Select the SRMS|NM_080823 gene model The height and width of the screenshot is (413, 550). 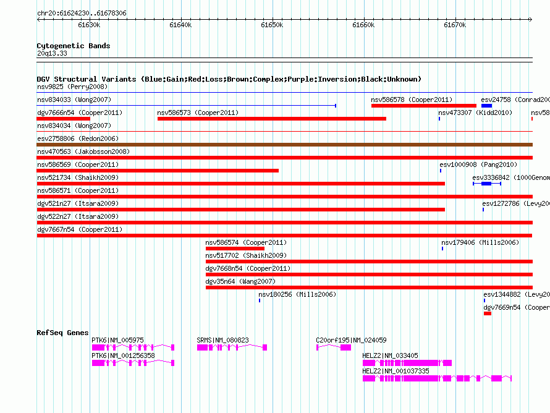[232, 348]
